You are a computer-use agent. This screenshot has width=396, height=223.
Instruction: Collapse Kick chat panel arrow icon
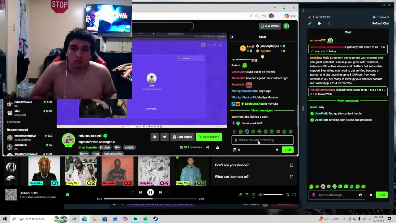point(231,37)
